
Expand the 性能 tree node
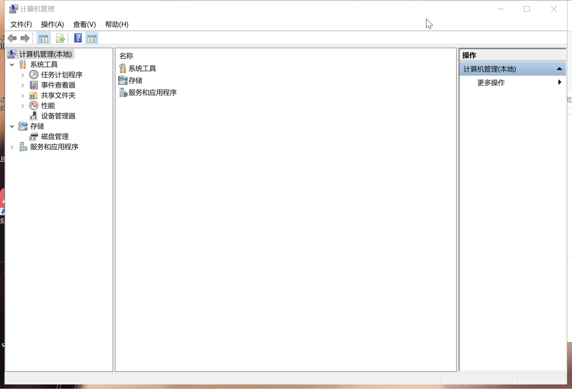(x=22, y=106)
